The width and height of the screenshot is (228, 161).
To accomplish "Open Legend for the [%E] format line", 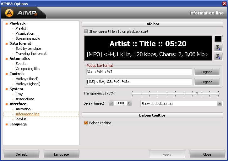I will coord(207,82).
